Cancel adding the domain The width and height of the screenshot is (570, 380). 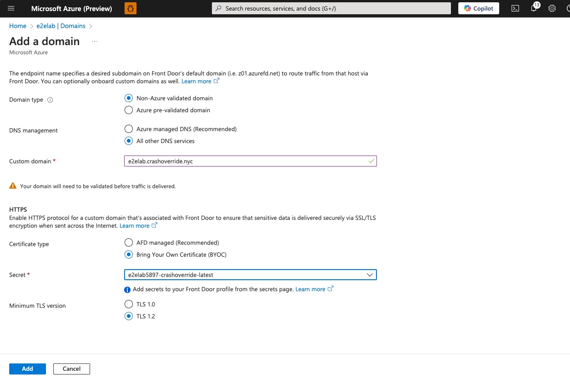tap(72, 368)
